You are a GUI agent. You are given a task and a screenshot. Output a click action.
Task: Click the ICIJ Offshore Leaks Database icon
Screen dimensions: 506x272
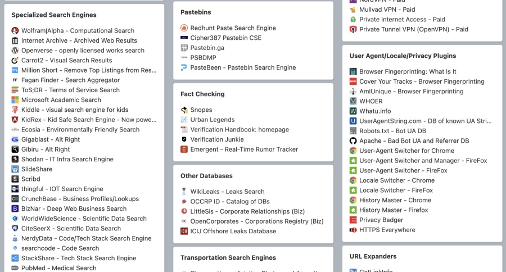pos(184,232)
